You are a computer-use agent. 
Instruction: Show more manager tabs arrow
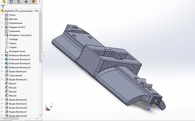click(40, 2)
